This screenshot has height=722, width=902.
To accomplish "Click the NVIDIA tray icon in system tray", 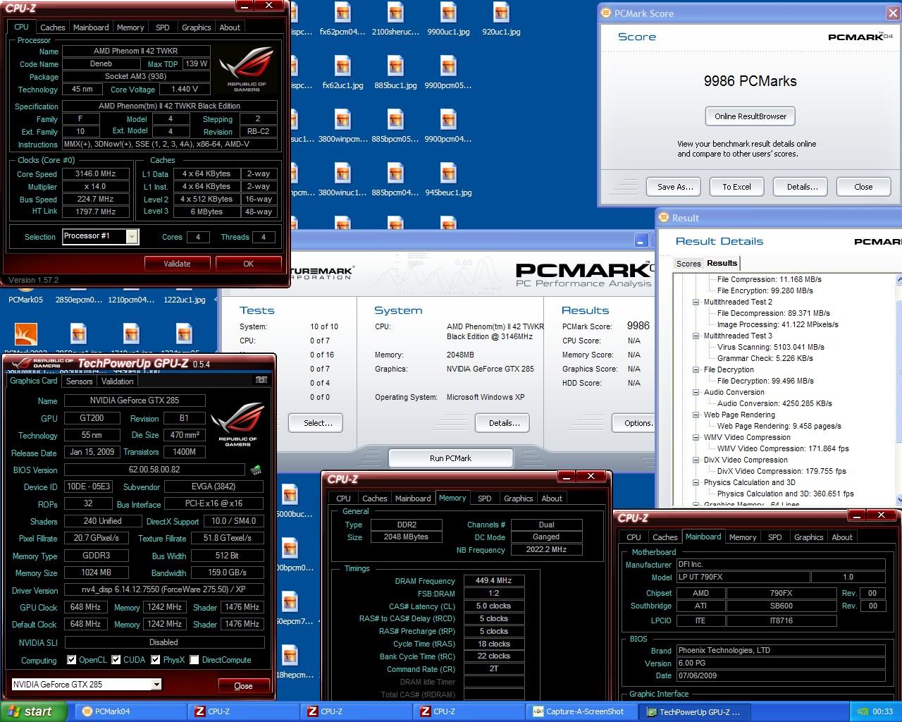I will [x=862, y=712].
